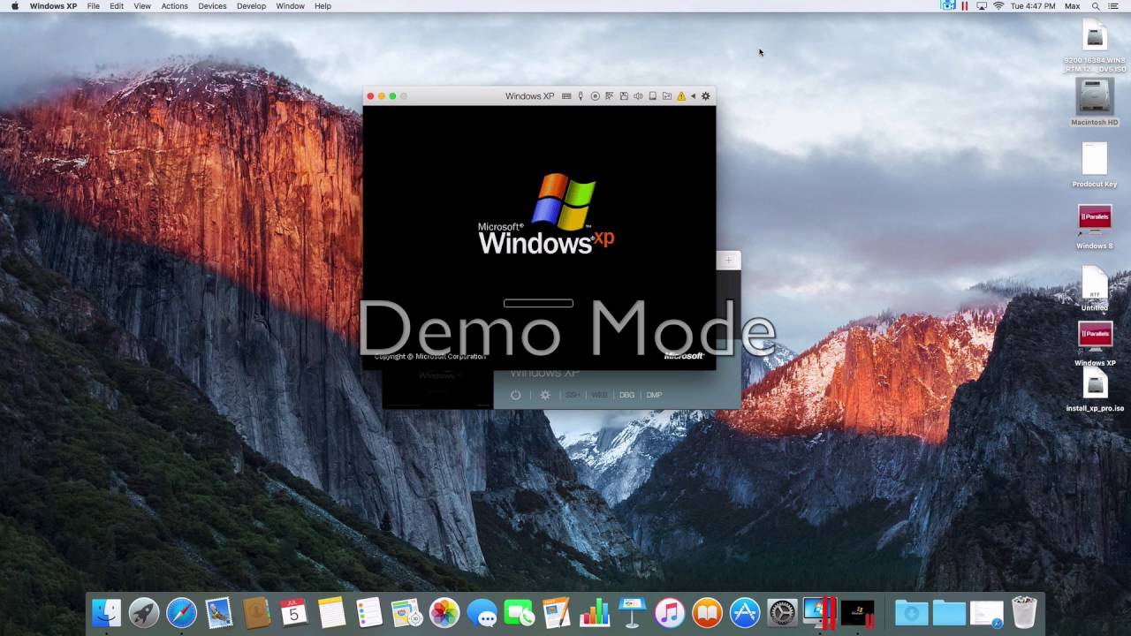Click the sound speaker icon in VM title bar
Screen dimensions: 1131x636
(x=638, y=96)
